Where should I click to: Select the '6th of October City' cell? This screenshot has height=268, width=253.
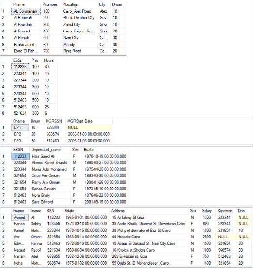pyautogui.click(x=79, y=18)
